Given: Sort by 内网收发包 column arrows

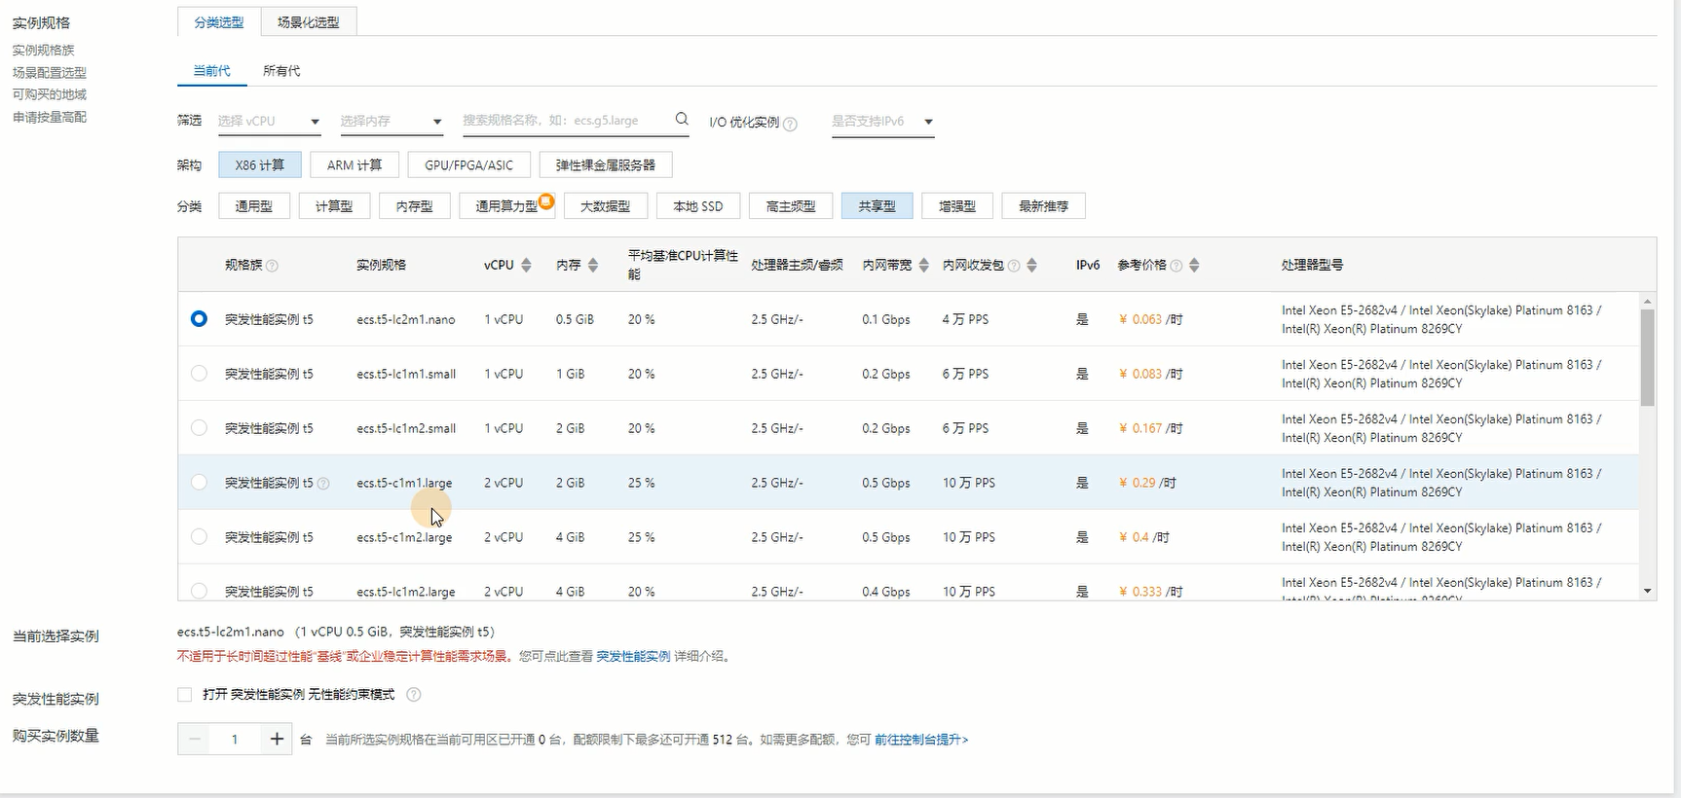Looking at the screenshot, I should pos(1031,265).
